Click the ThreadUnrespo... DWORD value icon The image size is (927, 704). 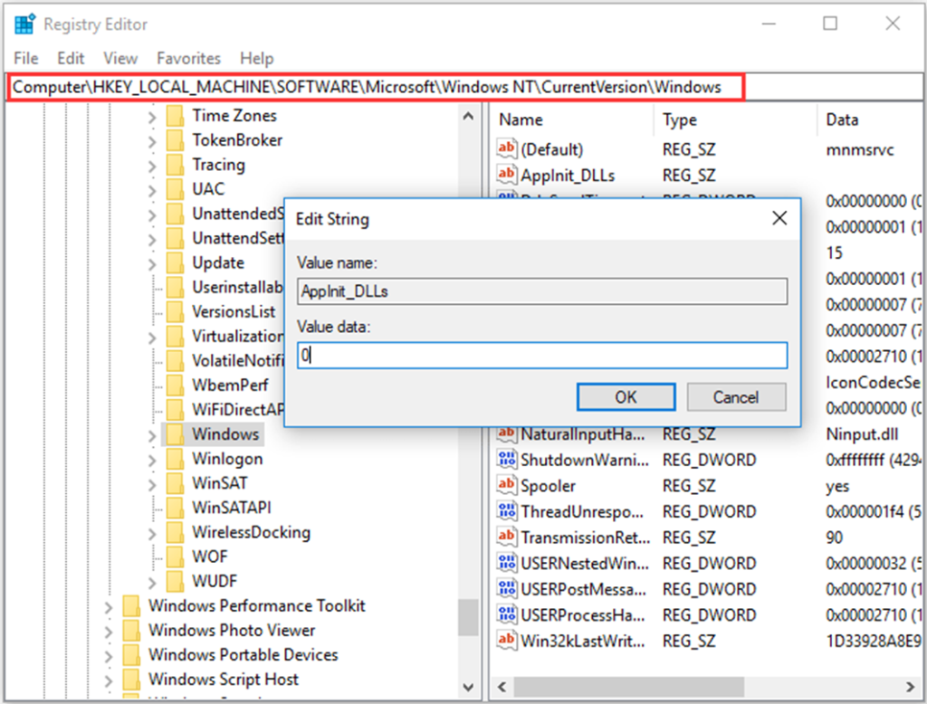click(507, 511)
